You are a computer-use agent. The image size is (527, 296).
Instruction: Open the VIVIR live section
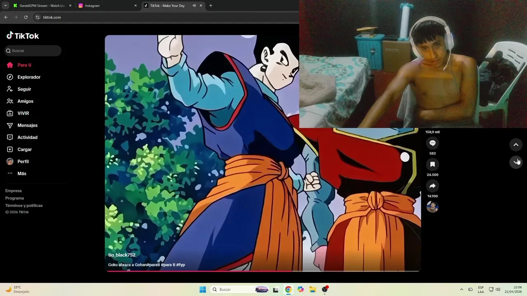(23, 113)
